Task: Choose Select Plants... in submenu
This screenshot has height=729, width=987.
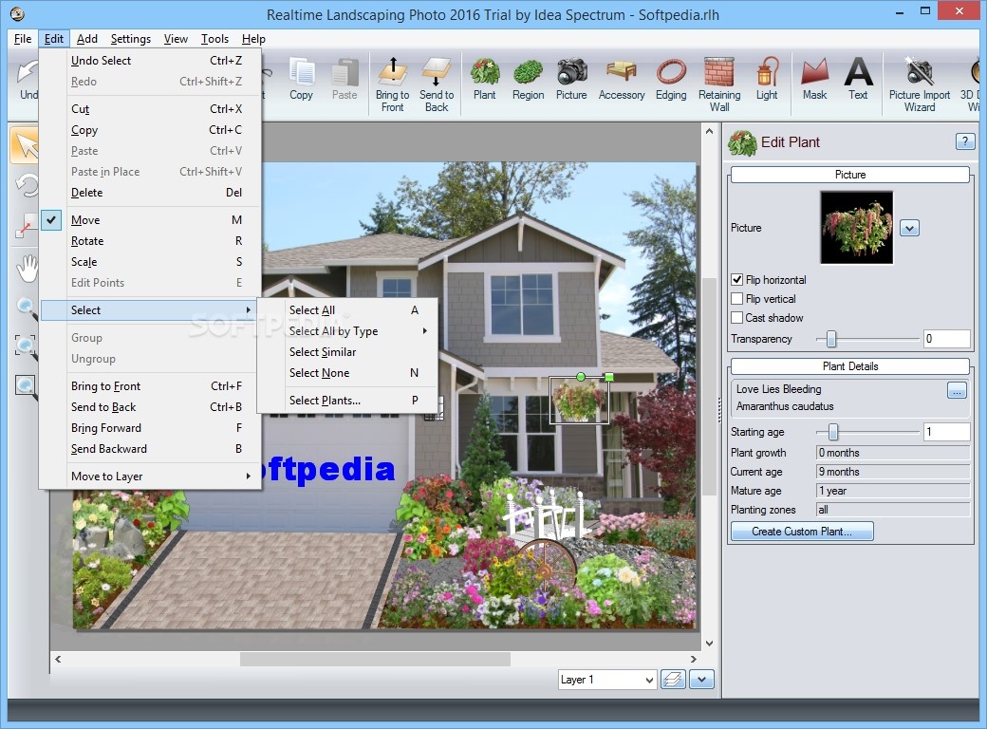Action: tap(347, 401)
